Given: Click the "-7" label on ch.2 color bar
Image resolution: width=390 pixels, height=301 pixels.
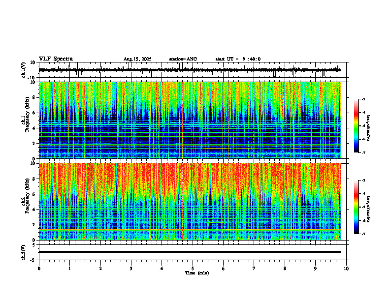Looking at the screenshot, I should click(x=363, y=234).
